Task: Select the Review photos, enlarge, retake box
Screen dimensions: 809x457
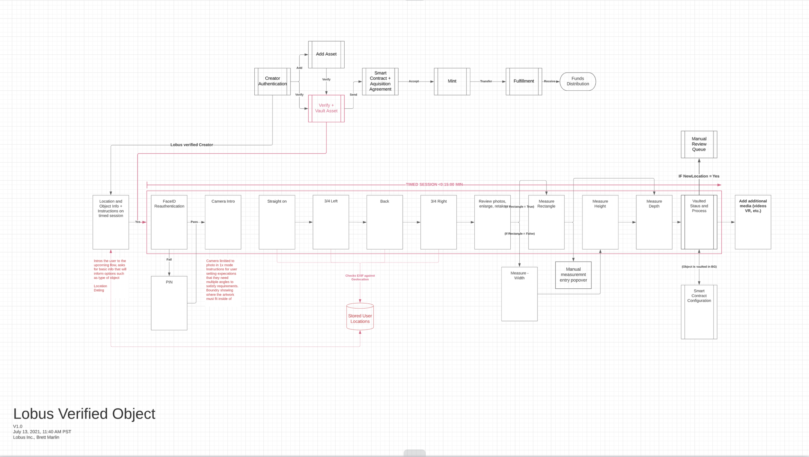Action: (x=493, y=222)
